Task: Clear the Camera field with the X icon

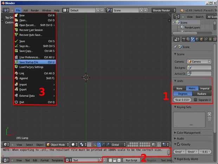Action: point(209,61)
